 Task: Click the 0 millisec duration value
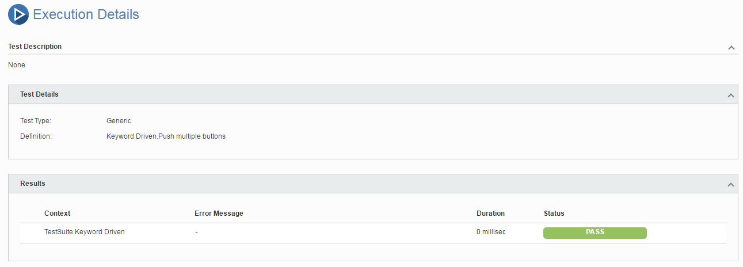491,232
